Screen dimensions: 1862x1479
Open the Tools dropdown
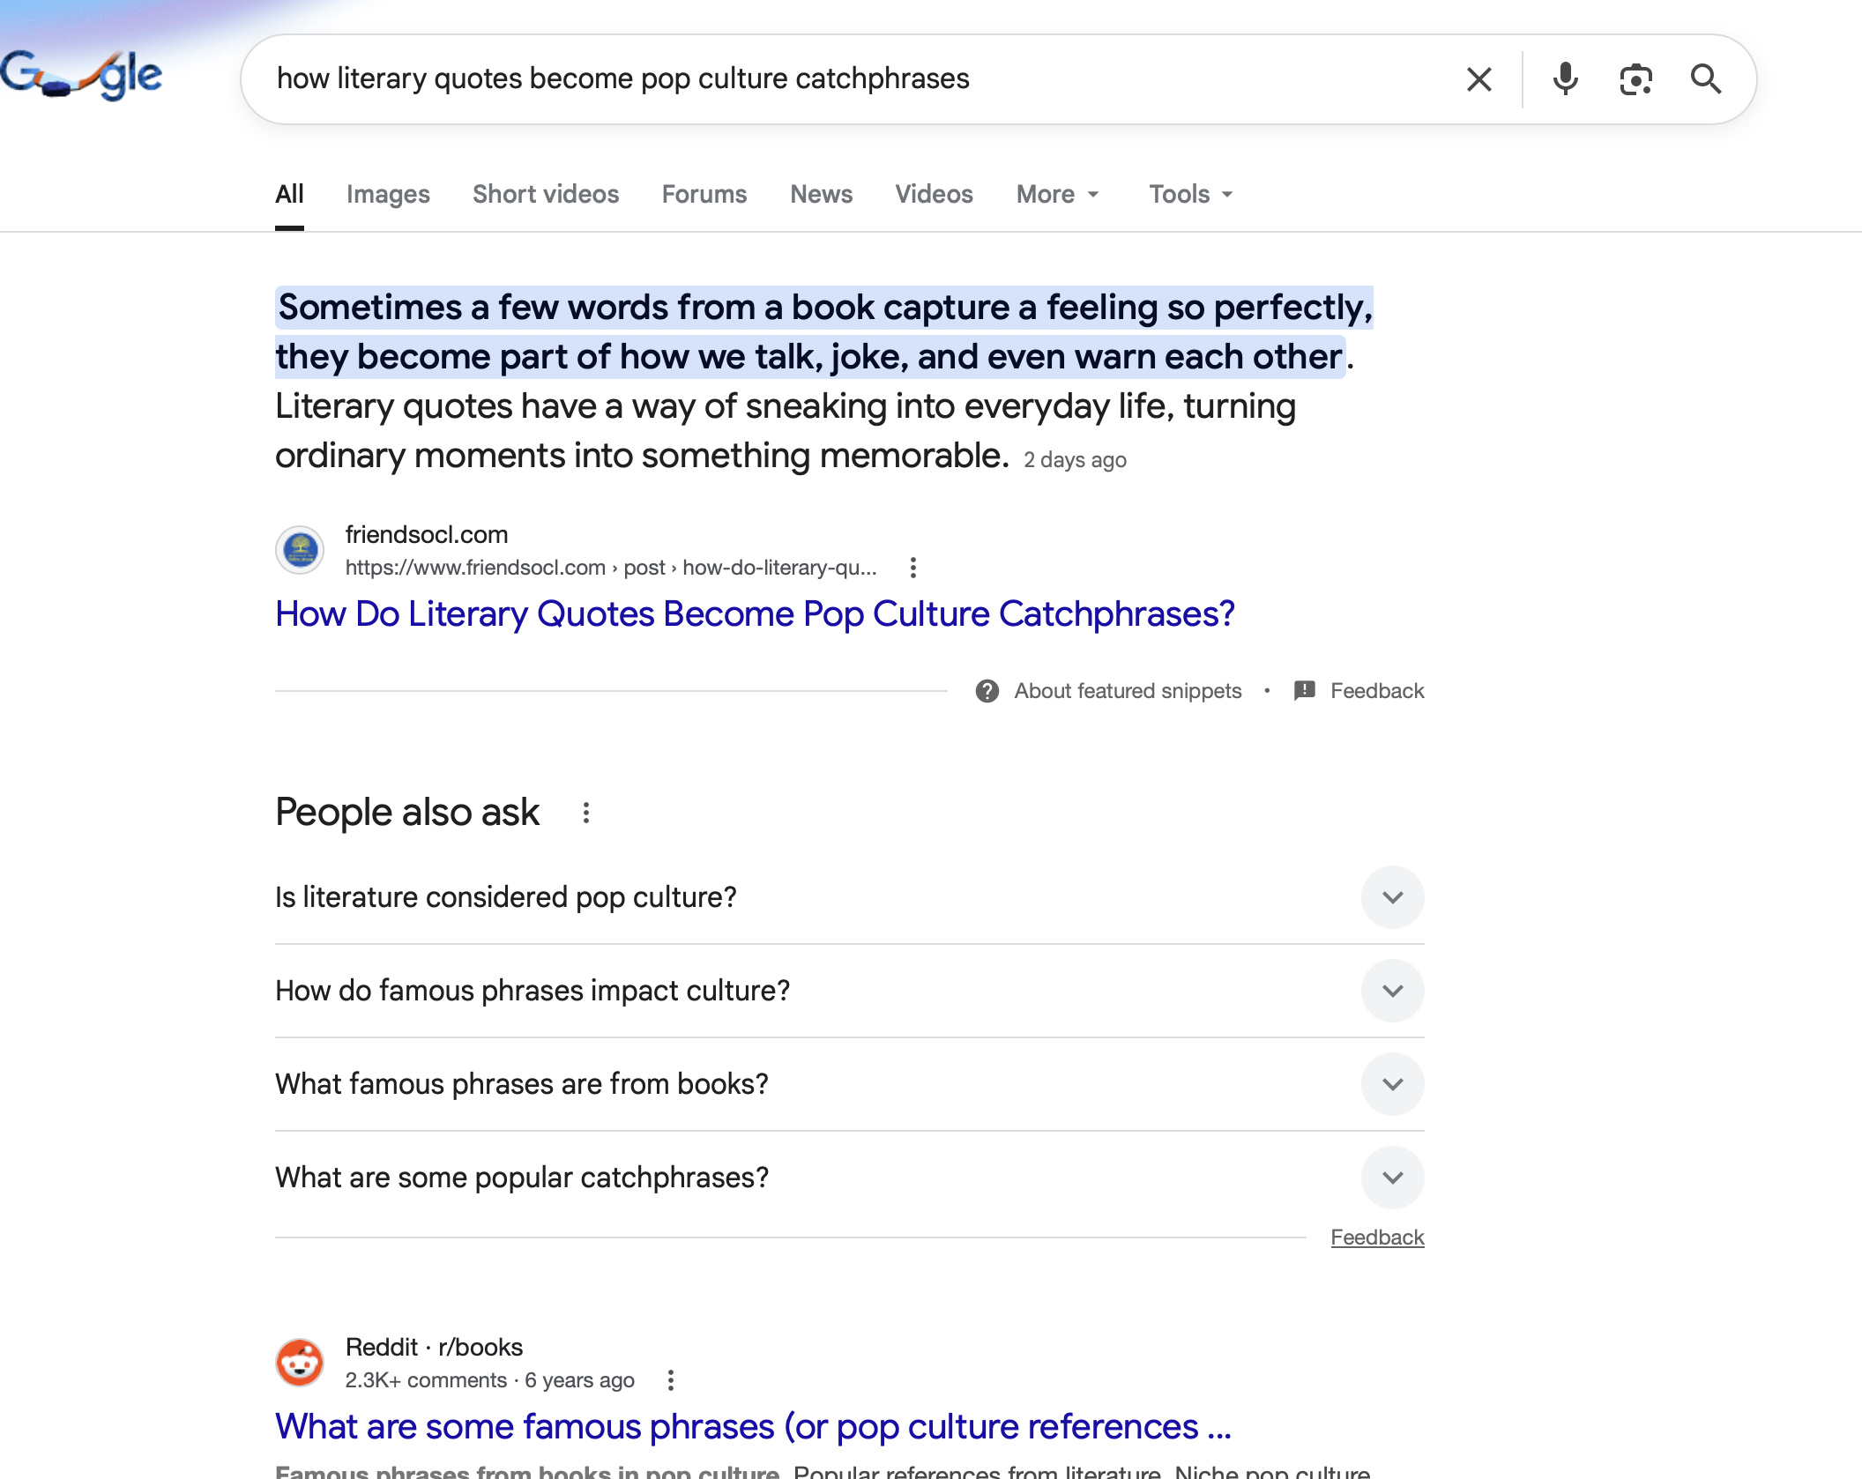(1190, 194)
